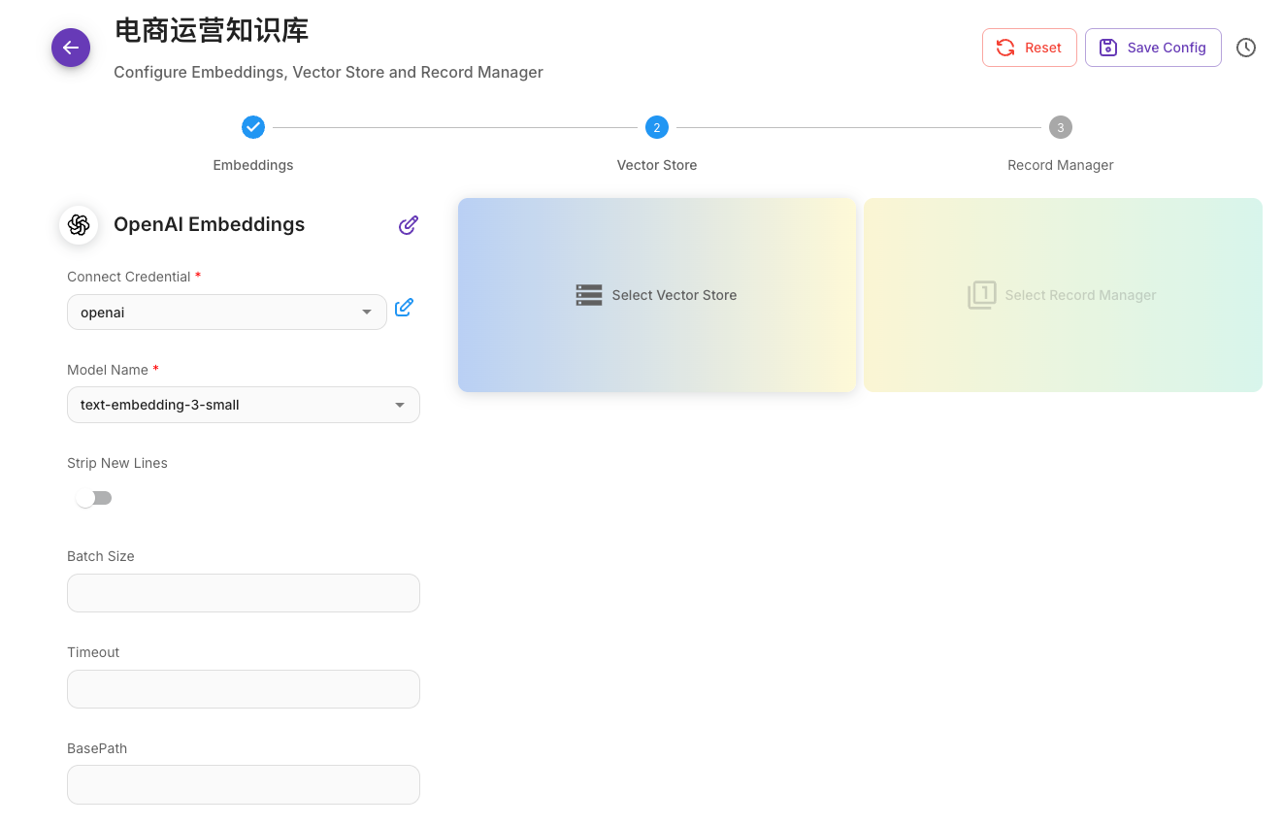This screenshot has height=825, width=1283.
Task: Click the purple back arrow button
Action: coord(71,48)
